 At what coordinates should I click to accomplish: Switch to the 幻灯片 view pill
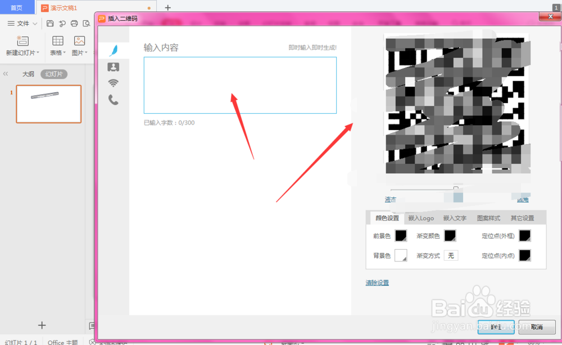pos(54,74)
